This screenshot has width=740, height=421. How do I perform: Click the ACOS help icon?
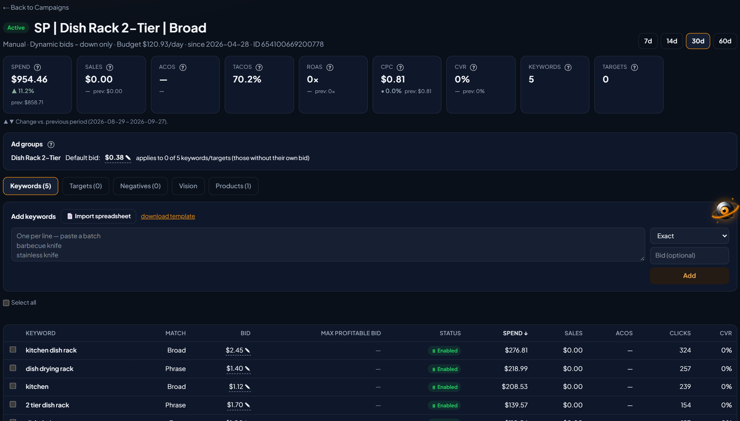coord(183,68)
